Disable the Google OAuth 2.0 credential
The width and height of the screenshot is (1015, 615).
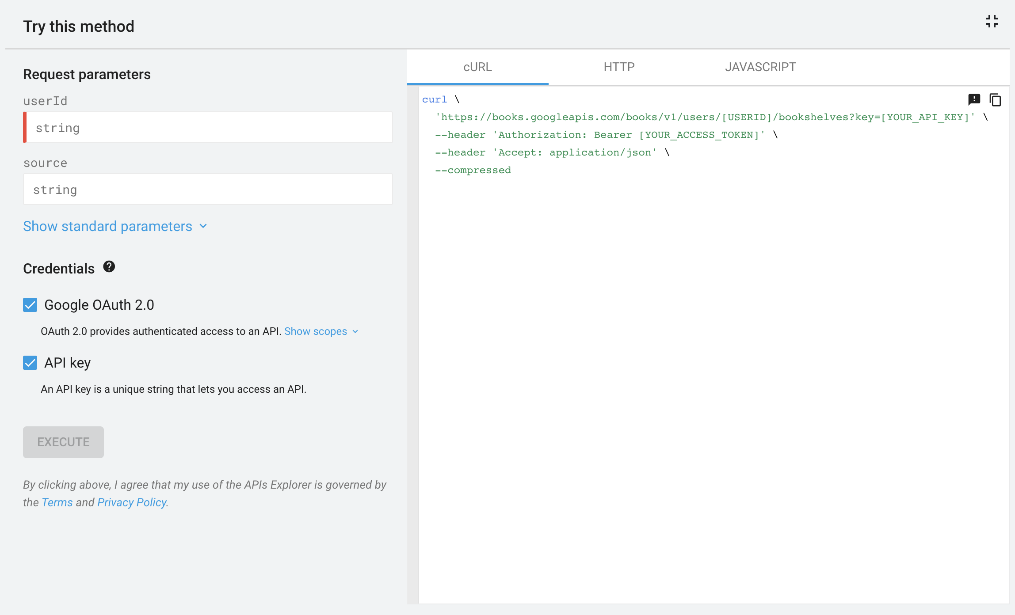click(30, 304)
